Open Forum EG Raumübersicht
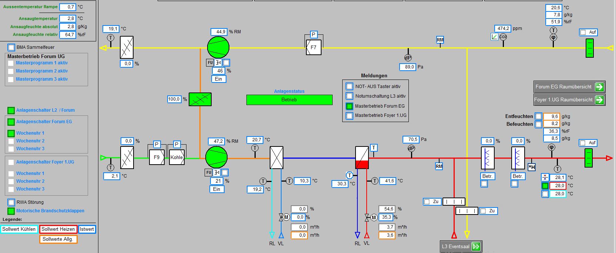Viewport: 616px width, 253px height. 569,87
